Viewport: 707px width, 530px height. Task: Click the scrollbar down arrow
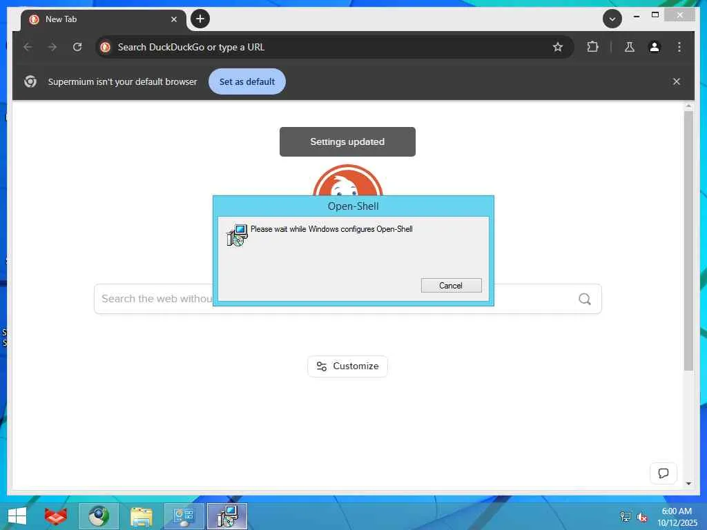tap(688, 484)
